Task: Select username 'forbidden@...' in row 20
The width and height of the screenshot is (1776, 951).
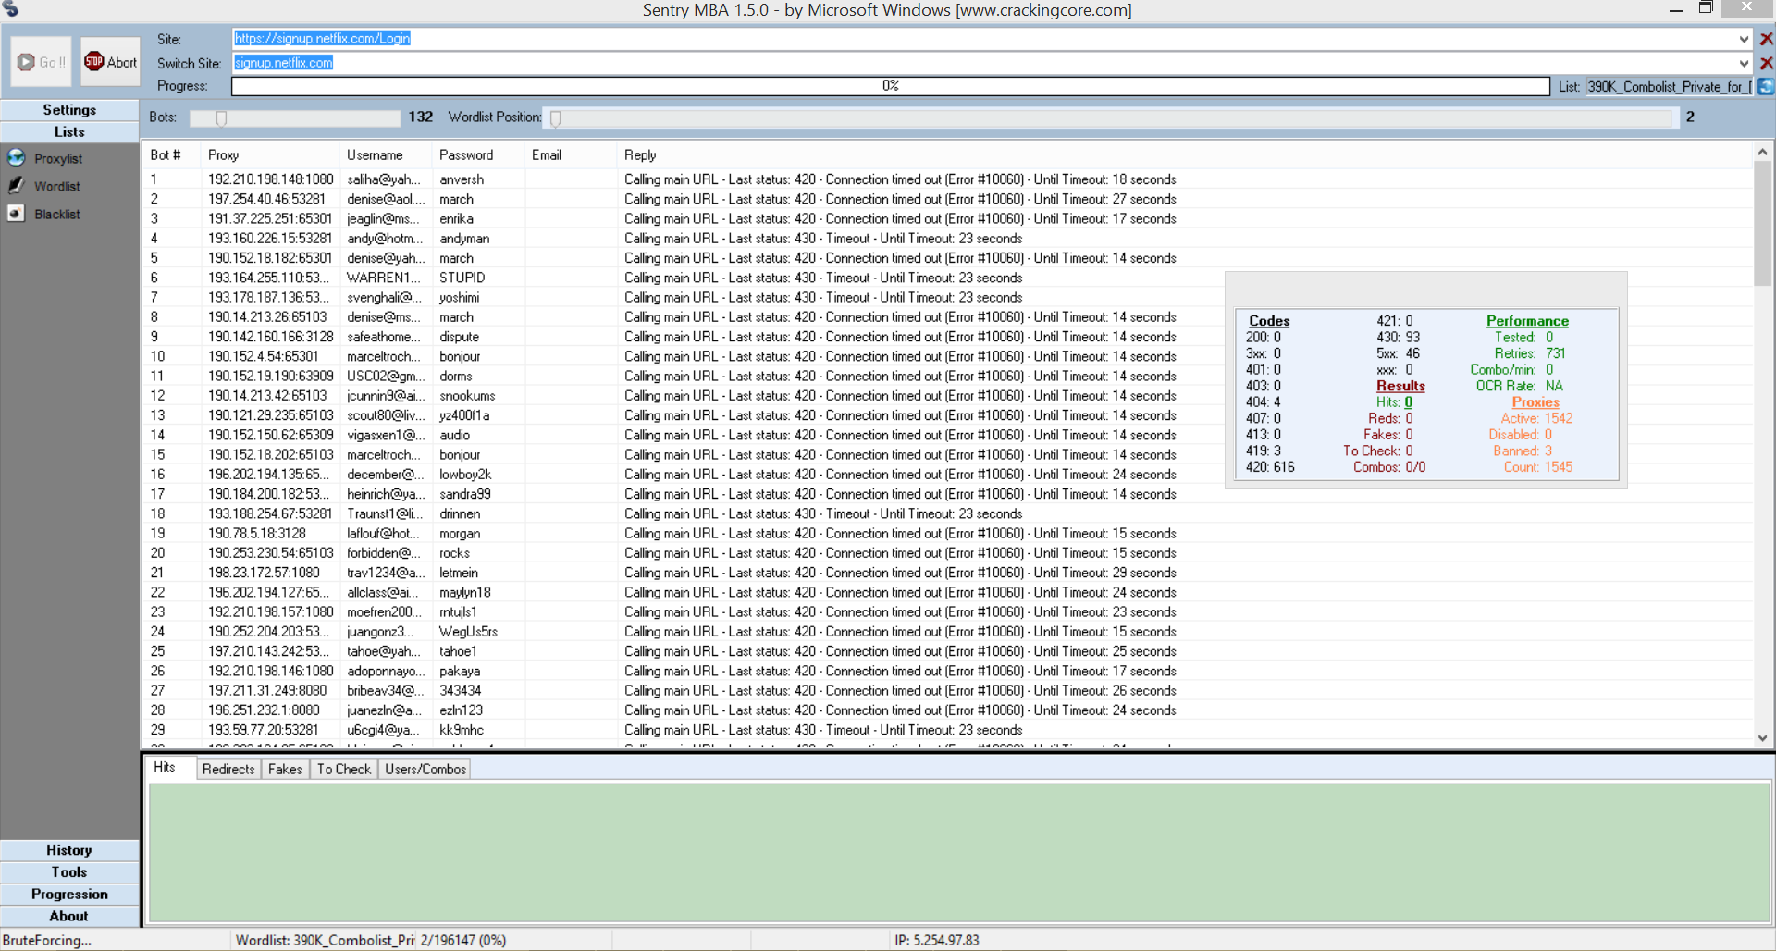Action: [x=384, y=553]
